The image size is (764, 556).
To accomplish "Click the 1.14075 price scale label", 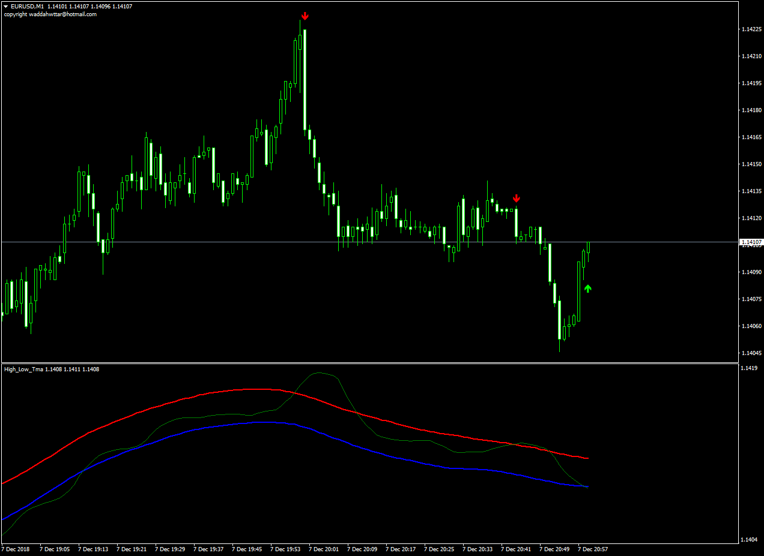I will 752,299.
